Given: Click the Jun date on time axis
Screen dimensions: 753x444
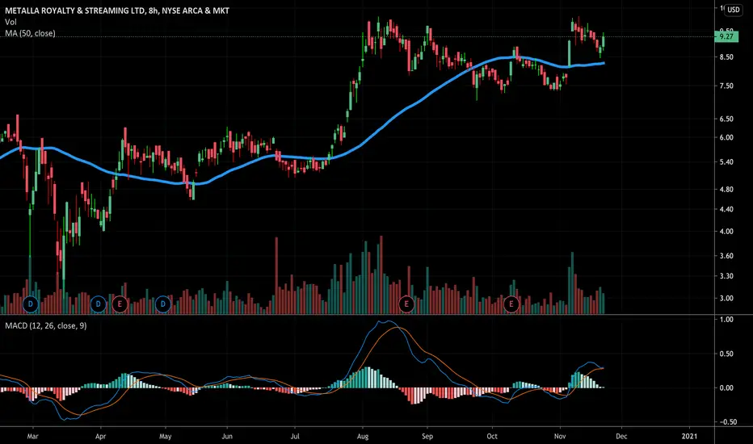Looking at the screenshot, I should [227, 436].
